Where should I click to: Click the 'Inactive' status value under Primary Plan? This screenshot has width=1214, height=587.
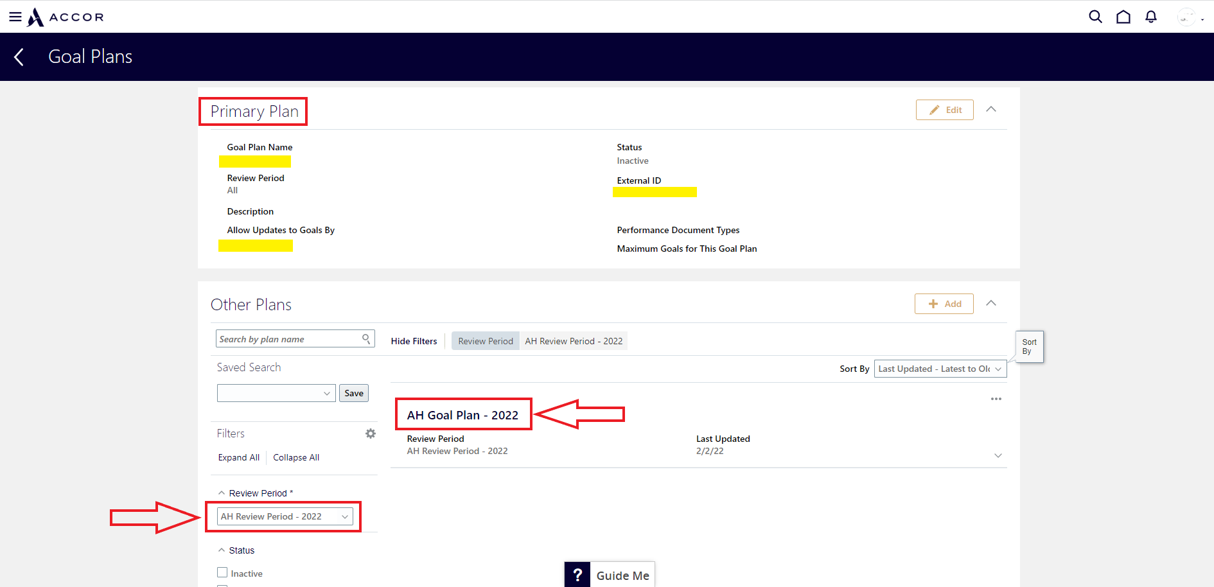point(633,161)
